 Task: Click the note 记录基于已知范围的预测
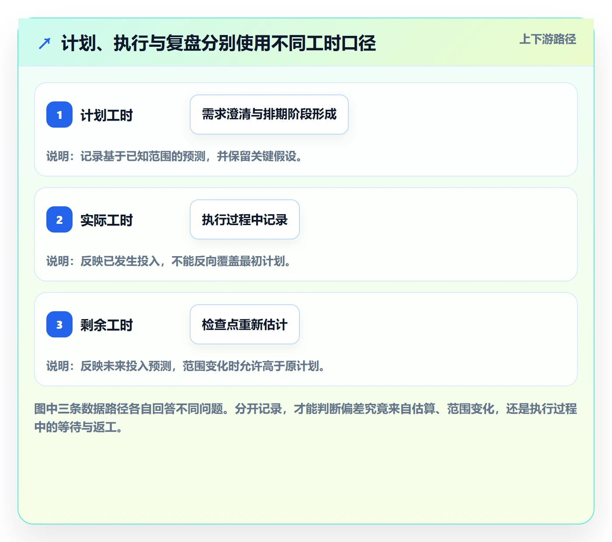click(174, 156)
